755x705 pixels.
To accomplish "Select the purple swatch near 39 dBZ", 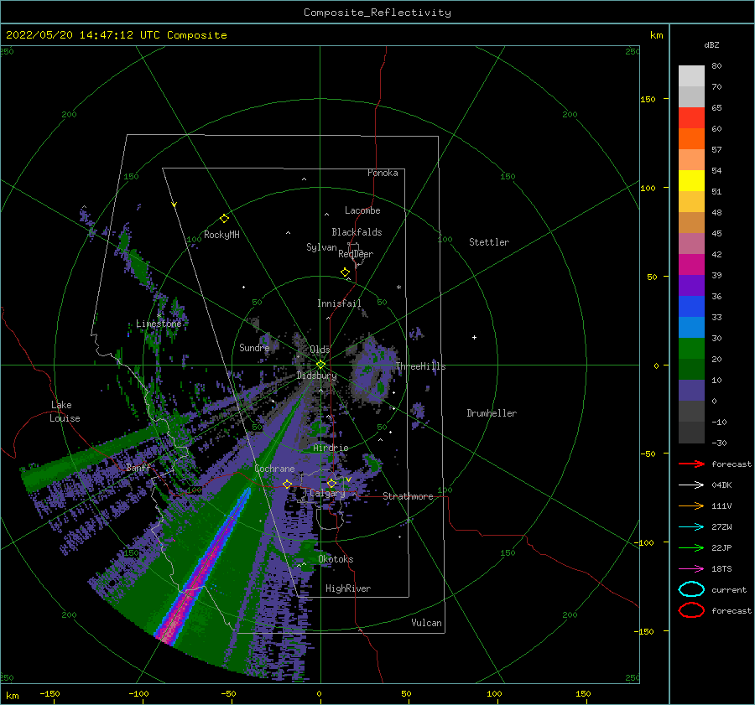I will (691, 285).
